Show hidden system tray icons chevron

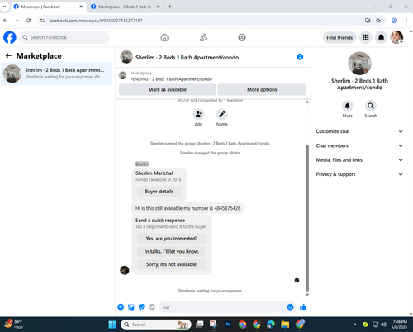pyautogui.click(x=354, y=325)
